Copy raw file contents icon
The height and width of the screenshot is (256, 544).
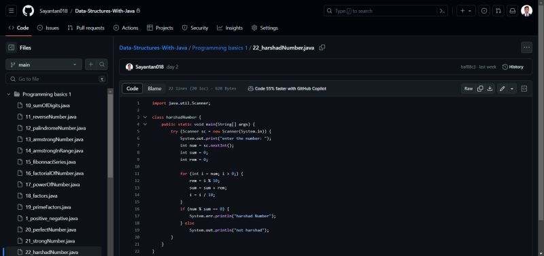pyautogui.click(x=480, y=89)
